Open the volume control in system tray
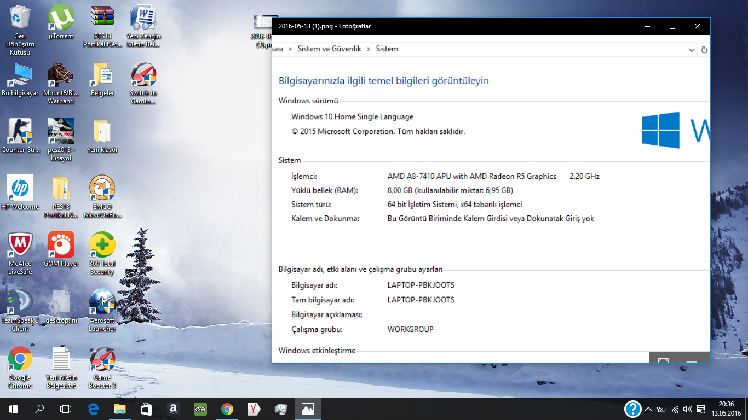The width and height of the screenshot is (748, 420). (688, 409)
